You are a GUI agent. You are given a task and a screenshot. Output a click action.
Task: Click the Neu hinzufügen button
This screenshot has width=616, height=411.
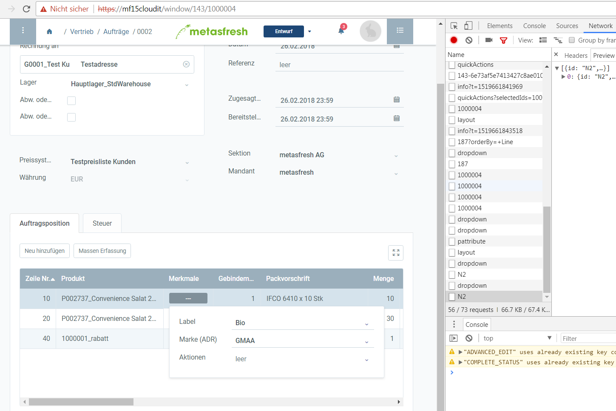point(44,251)
